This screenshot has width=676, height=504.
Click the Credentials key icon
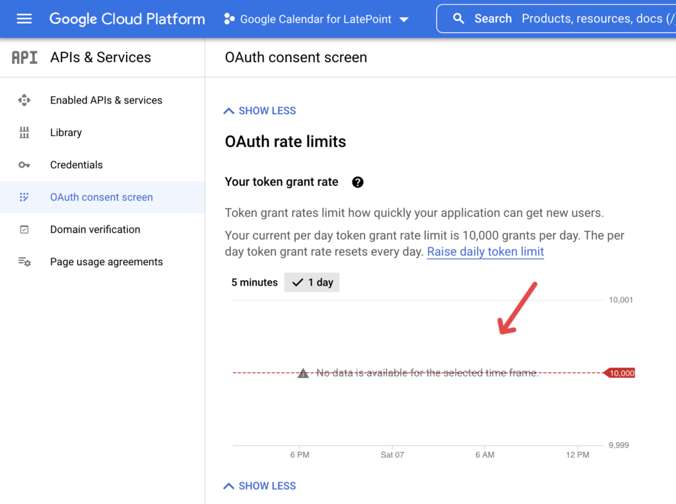coord(24,165)
